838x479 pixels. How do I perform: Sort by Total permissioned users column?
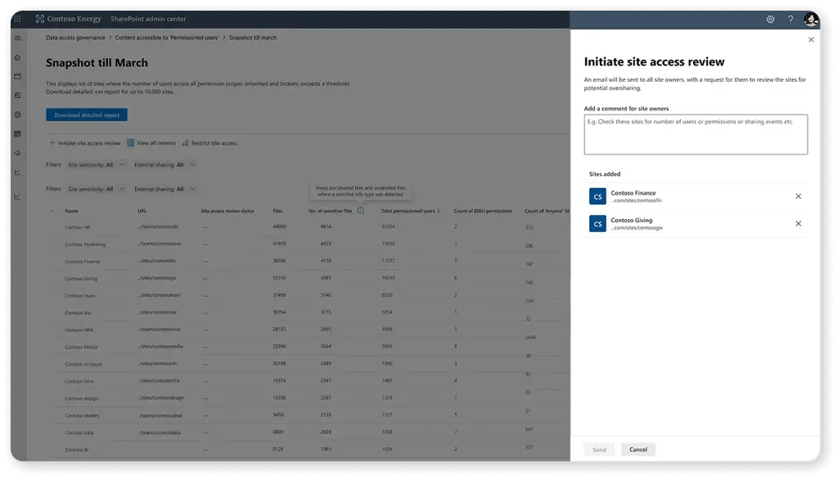pyautogui.click(x=410, y=211)
